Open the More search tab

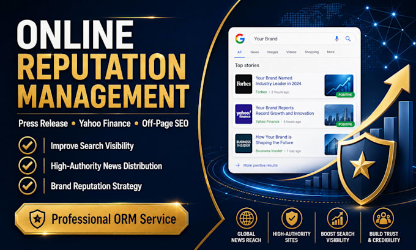[330, 52]
